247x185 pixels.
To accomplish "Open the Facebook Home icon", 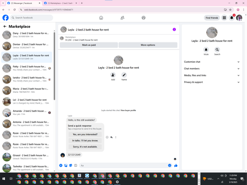I will 101,18.
